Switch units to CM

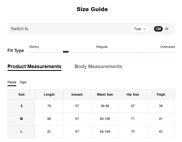click(158, 29)
